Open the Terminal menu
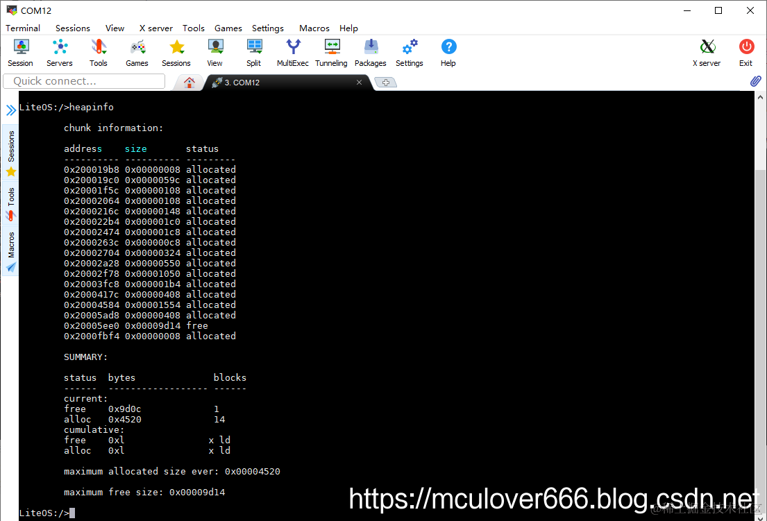Viewport: 767px width, 521px height. (23, 28)
